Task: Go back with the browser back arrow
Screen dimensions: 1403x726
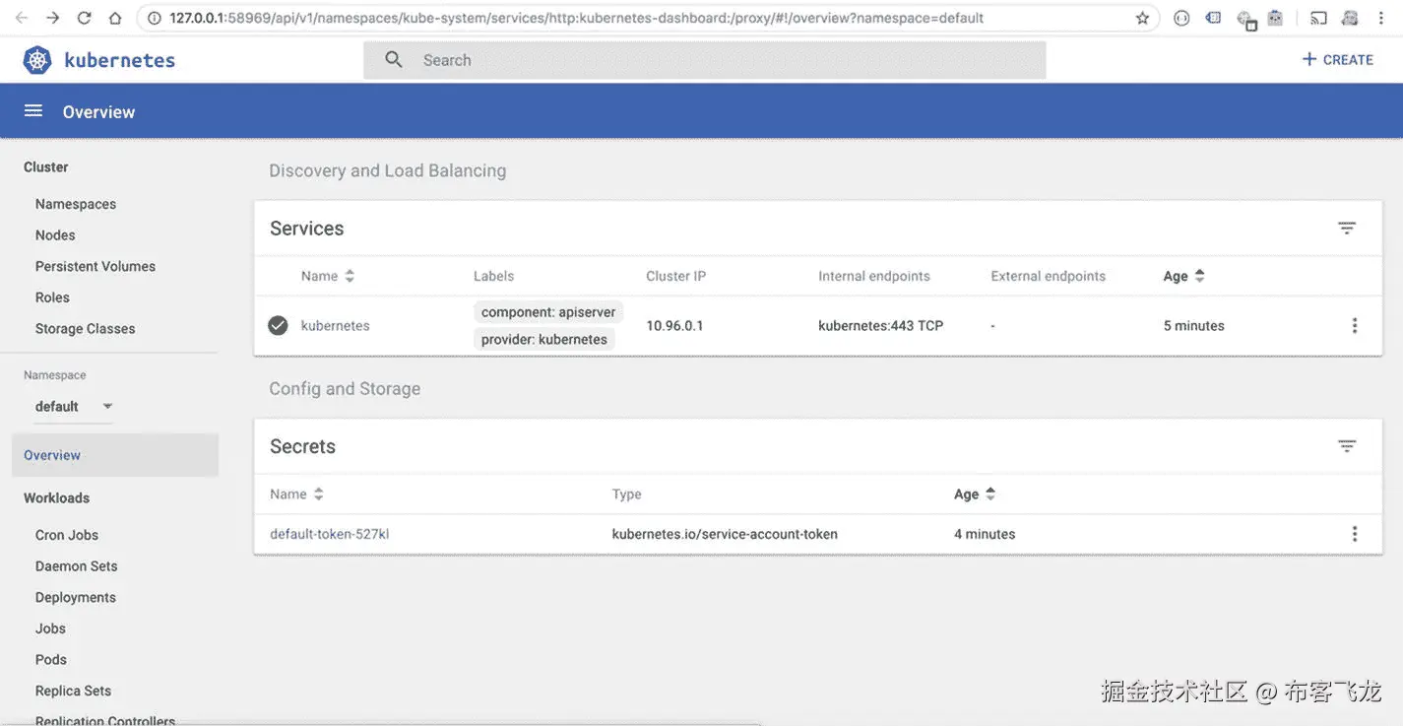Action: tap(22, 18)
